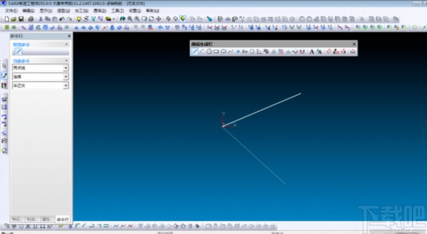Click the Undo arrow icon
Image resolution: width=427 pixels, height=234 pixels.
62,19
